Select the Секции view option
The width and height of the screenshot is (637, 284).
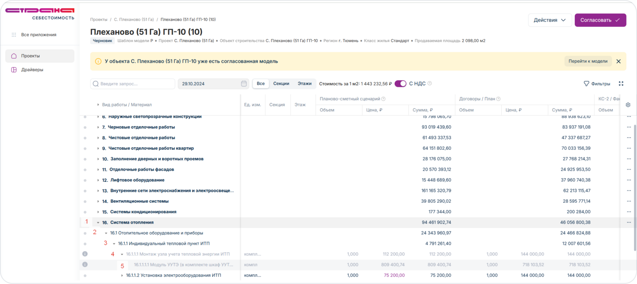[281, 84]
